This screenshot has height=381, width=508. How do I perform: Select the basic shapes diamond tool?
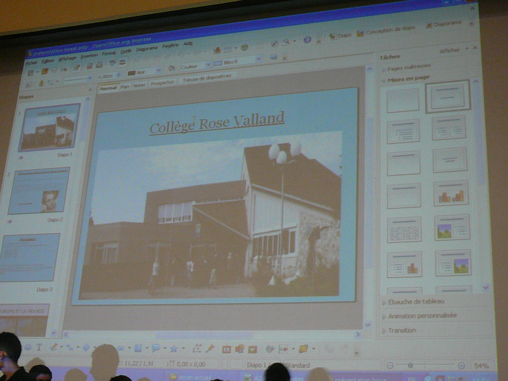point(86,348)
